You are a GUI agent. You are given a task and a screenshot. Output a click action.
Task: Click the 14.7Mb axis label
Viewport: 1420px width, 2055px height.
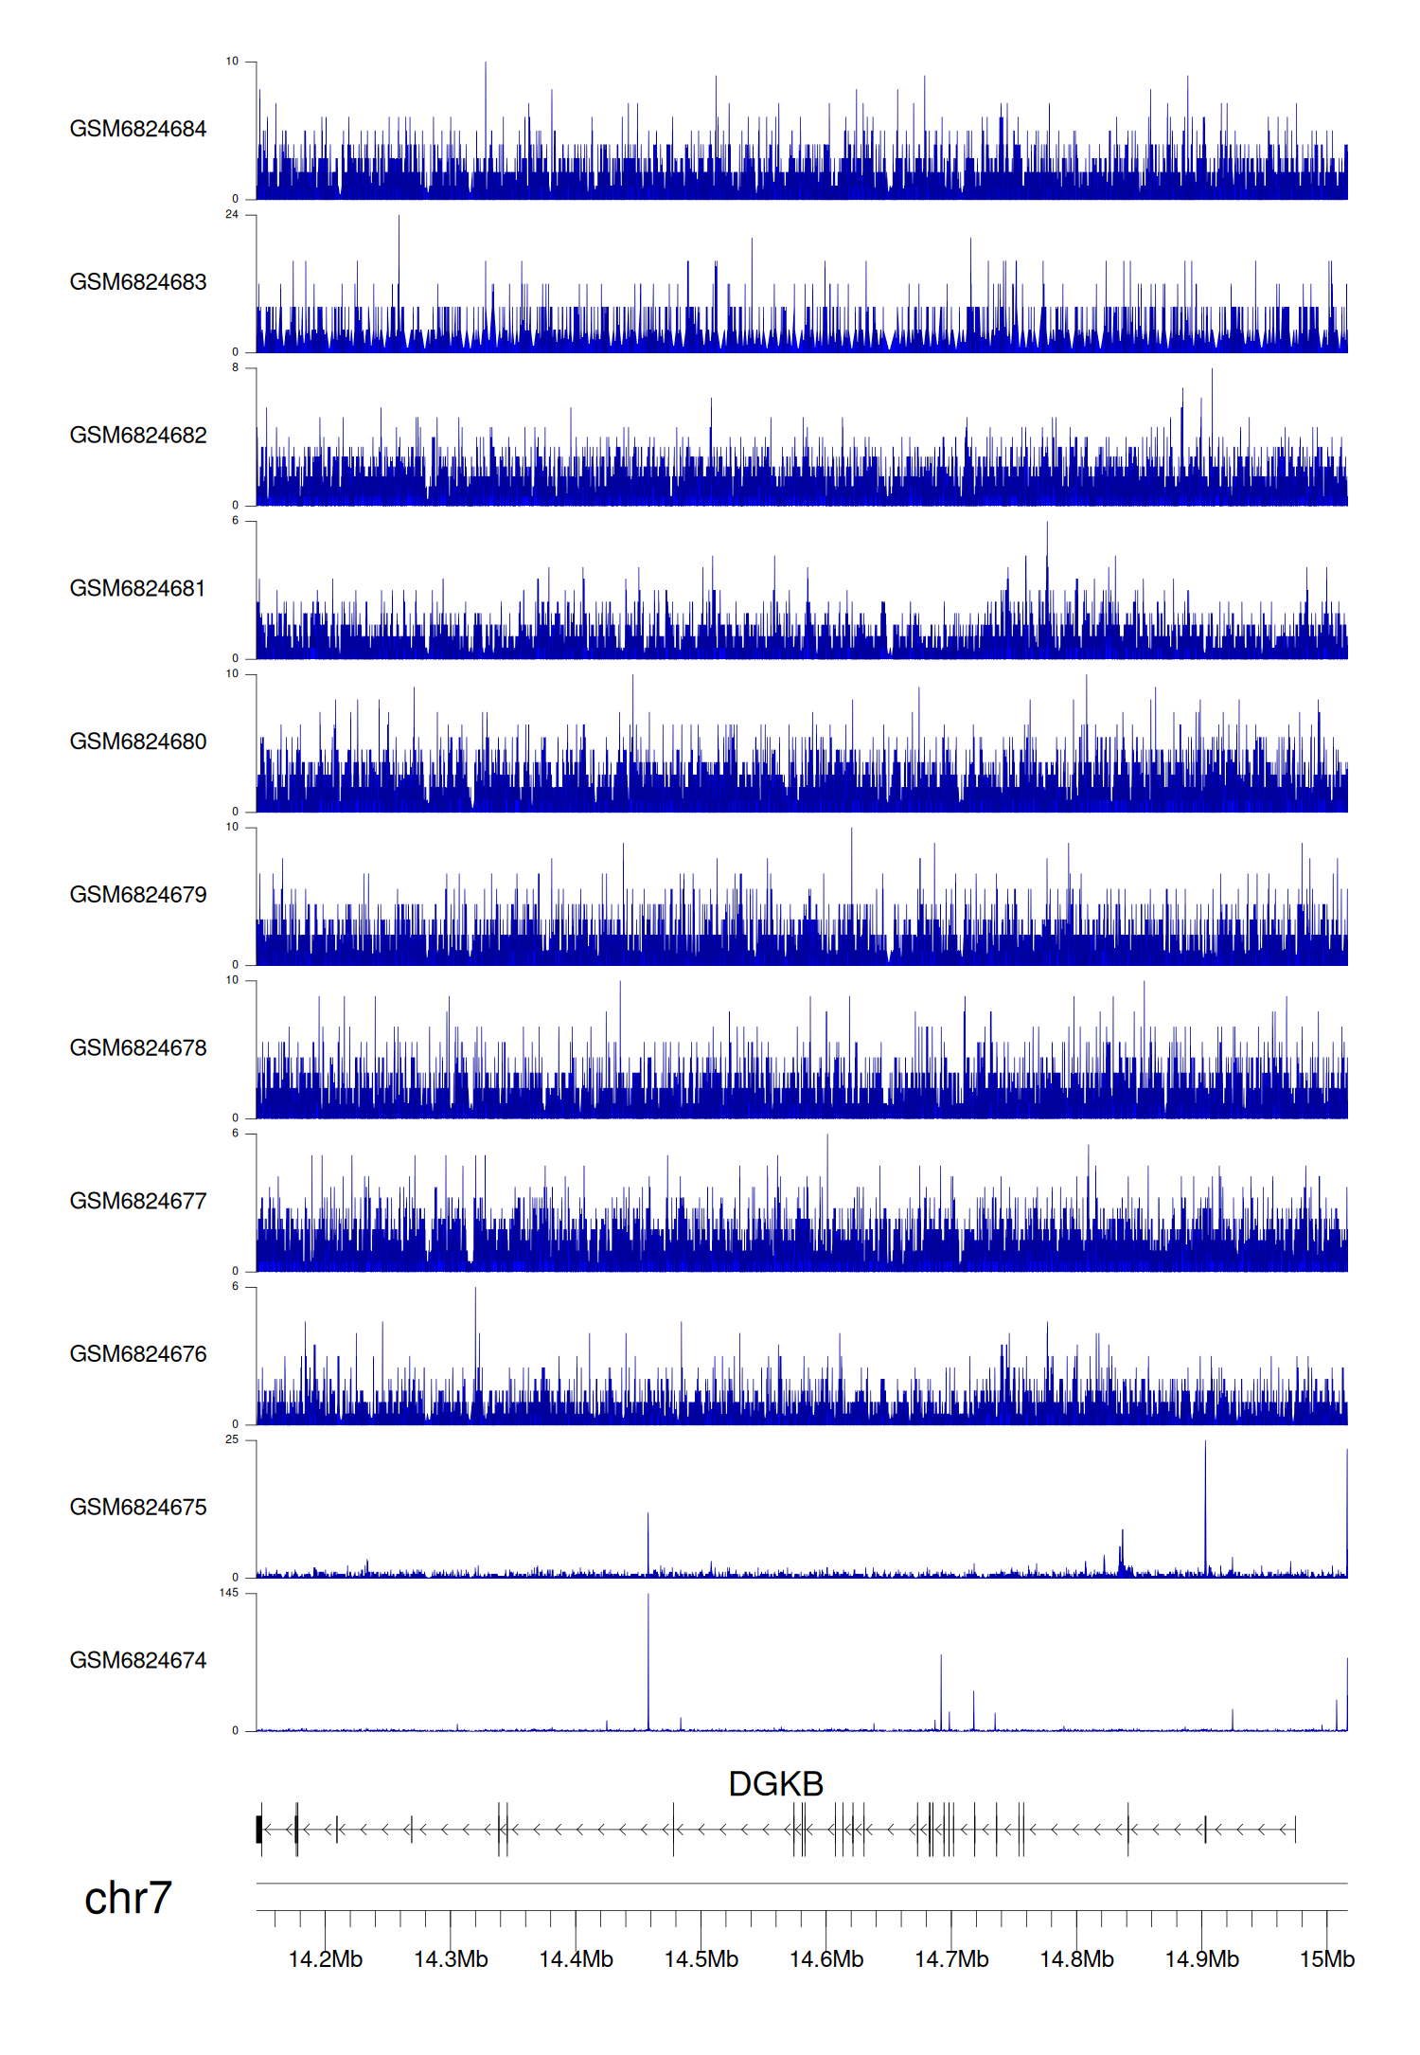[x=950, y=1959]
